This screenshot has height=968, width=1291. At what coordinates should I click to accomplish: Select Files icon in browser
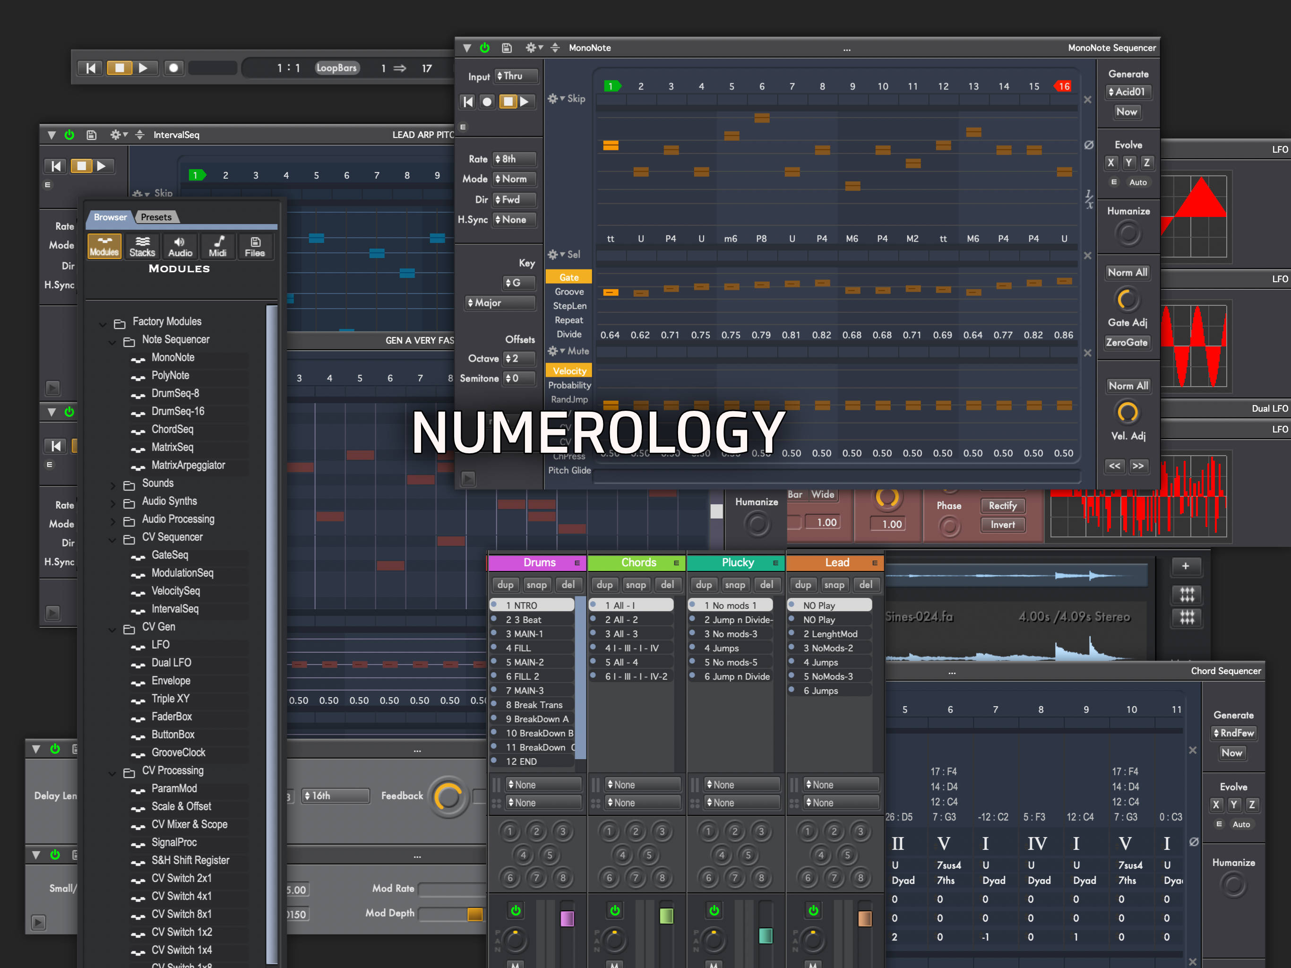[255, 246]
